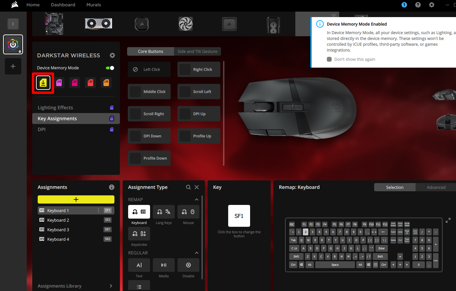Select the Mouse remap type icon
Viewport: 456px width, 291px height.
pos(188,211)
